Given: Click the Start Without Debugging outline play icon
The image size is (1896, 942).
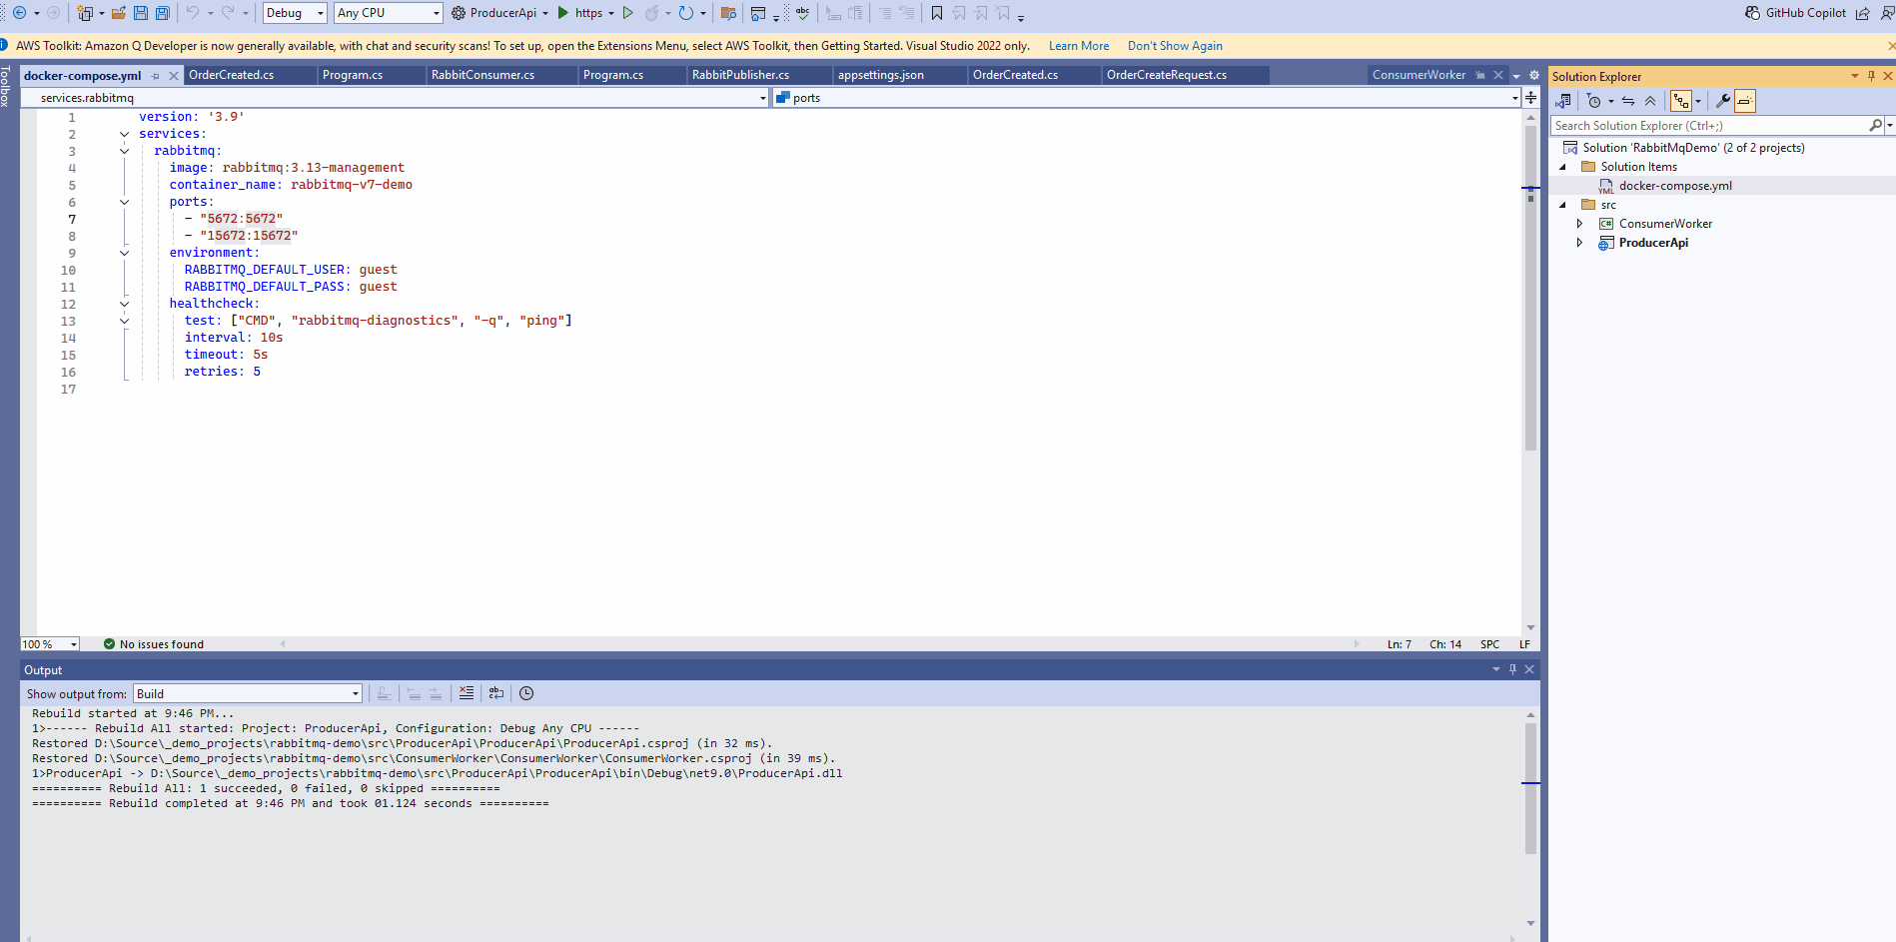Looking at the screenshot, I should point(627,13).
